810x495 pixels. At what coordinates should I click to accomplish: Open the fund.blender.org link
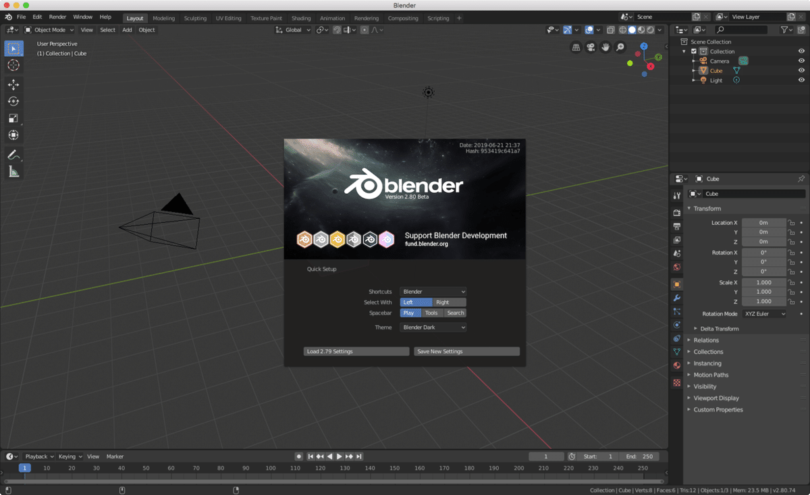pos(427,244)
